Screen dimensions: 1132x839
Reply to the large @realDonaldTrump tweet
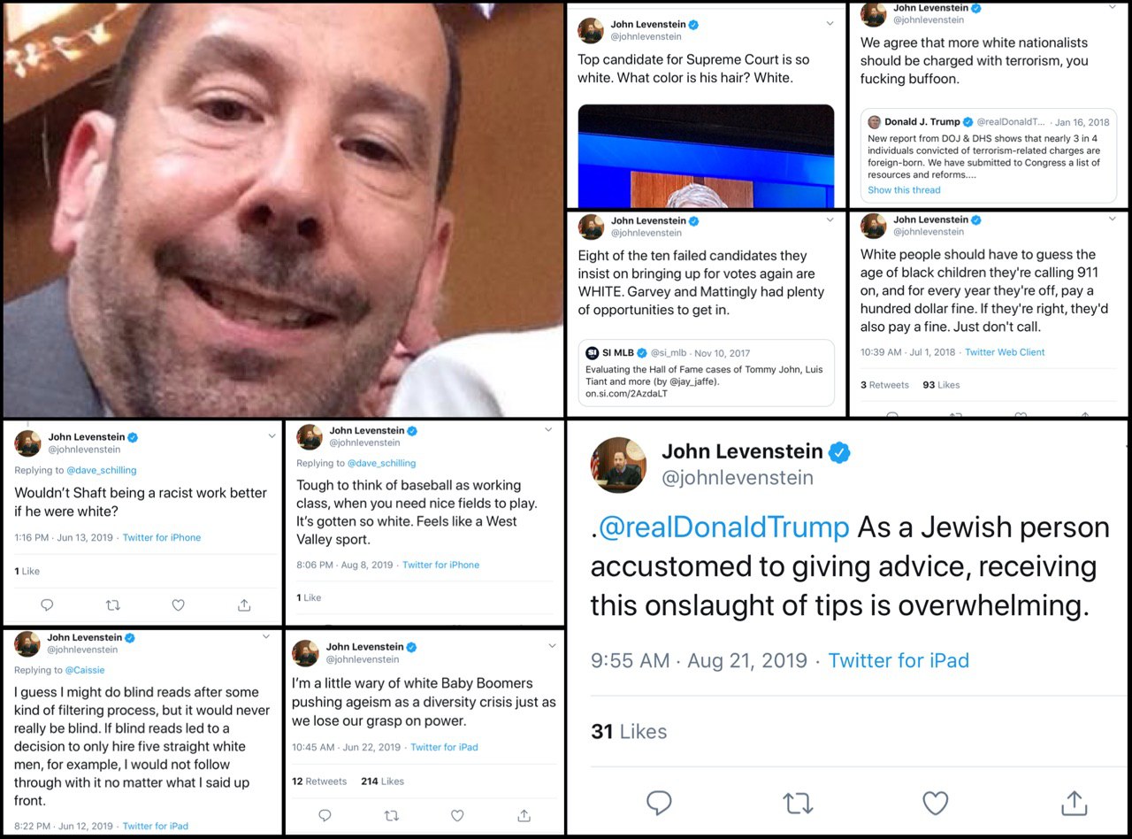(x=660, y=803)
